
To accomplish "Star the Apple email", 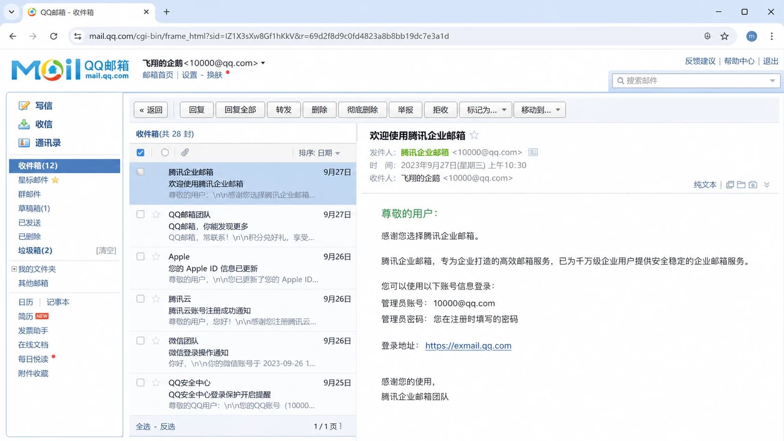I will coord(156,256).
